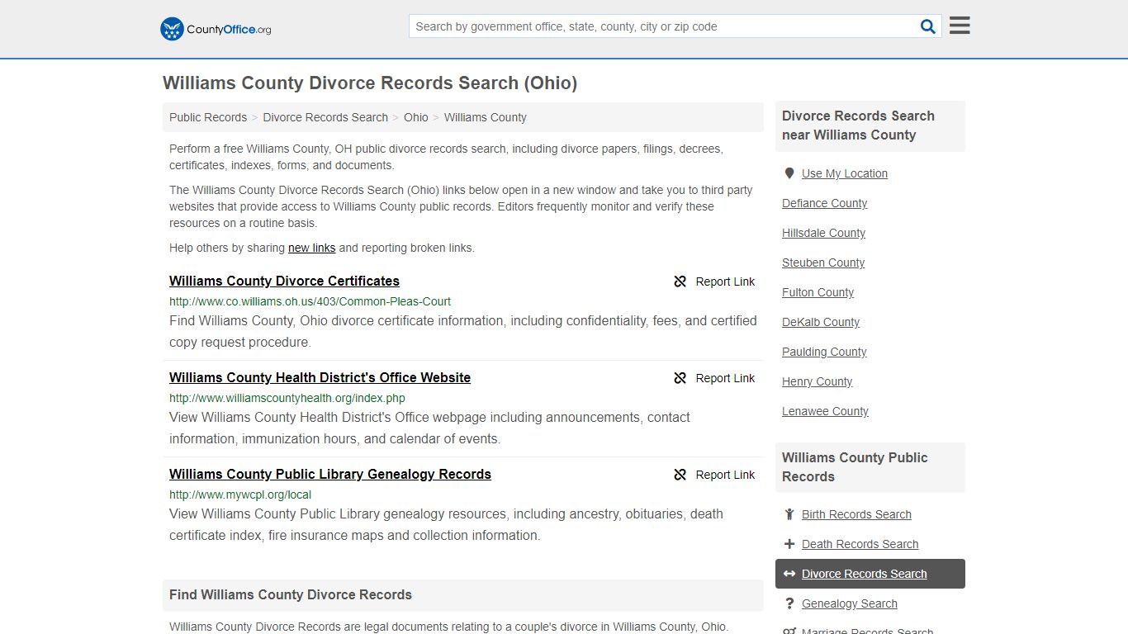The width and height of the screenshot is (1128, 634).
Task: Visit co.williams.oh.us Common Pleas Court URL
Action: point(310,301)
